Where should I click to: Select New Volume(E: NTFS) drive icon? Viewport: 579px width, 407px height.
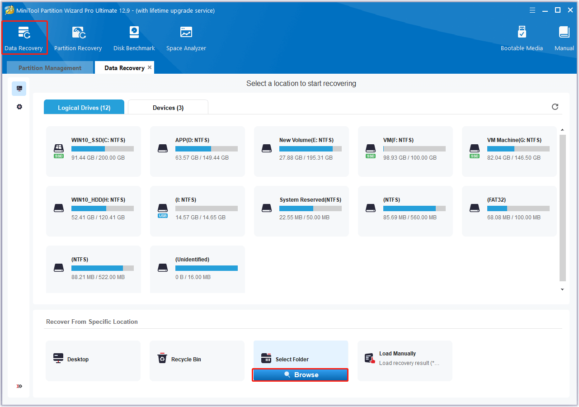pos(267,149)
